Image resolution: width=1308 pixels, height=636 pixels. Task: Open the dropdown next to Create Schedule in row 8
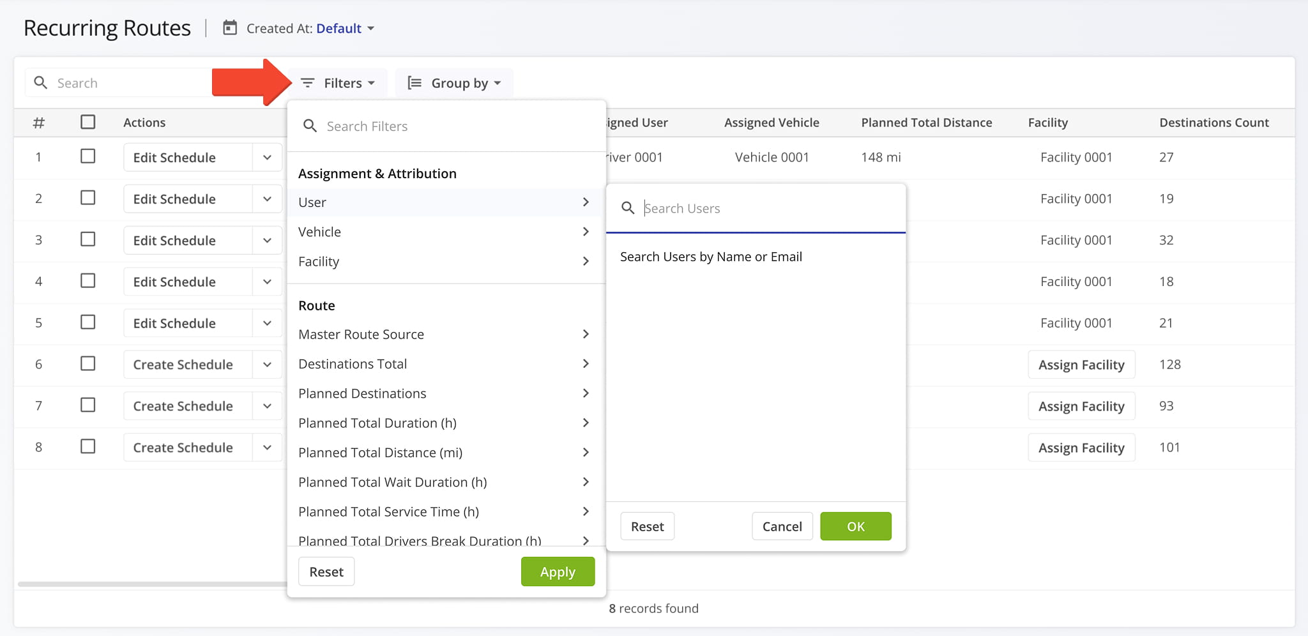(268, 447)
